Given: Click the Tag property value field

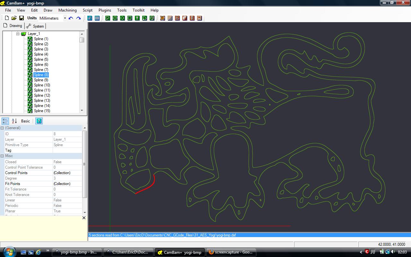Looking at the screenshot, I should coord(67,150).
